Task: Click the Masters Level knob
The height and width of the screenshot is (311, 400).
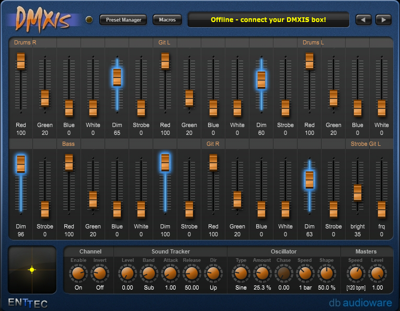Action: click(378, 273)
